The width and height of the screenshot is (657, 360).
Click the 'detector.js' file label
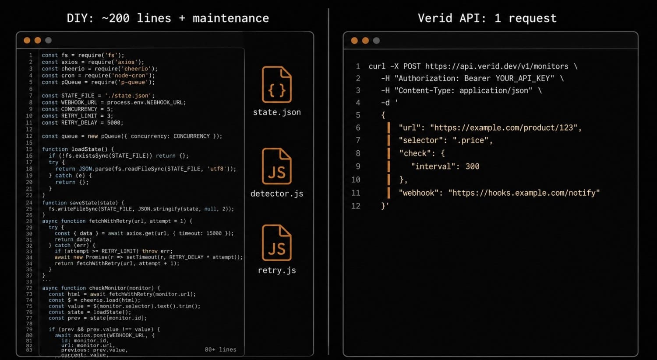[277, 194]
